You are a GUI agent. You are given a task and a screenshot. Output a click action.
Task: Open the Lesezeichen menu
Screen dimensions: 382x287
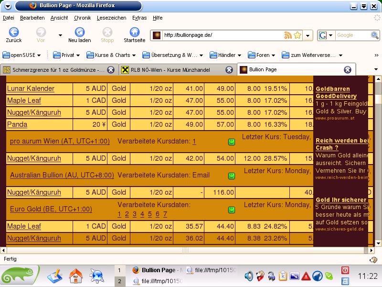click(x=111, y=18)
